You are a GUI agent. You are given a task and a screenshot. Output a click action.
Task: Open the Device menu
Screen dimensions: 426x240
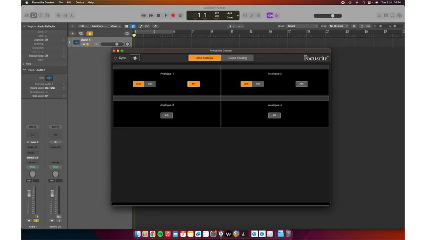pyautogui.click(x=79, y=2)
